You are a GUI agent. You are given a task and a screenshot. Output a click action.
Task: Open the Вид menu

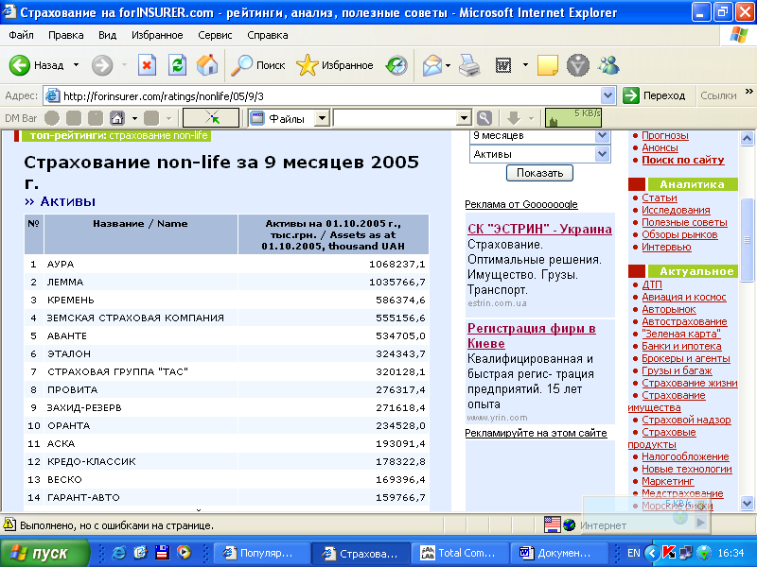pos(107,35)
